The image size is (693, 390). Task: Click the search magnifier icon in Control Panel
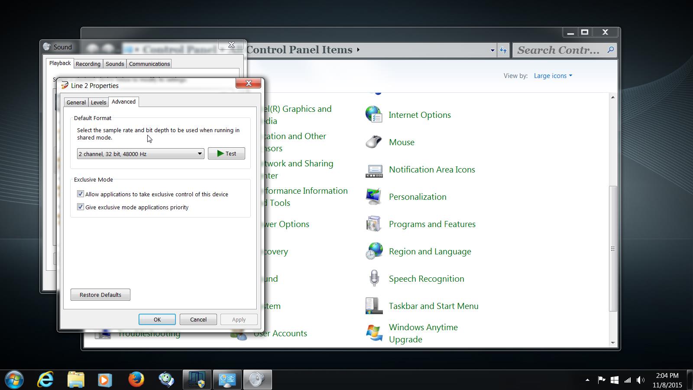pyautogui.click(x=610, y=50)
